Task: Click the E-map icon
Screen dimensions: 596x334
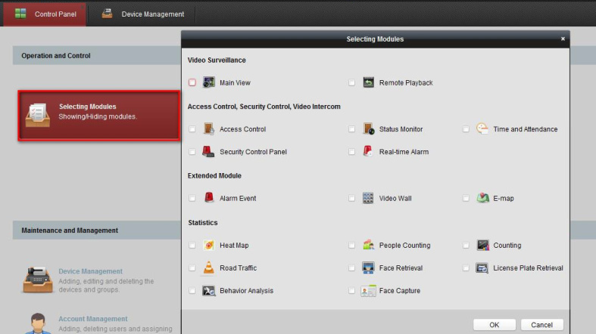Action: tap(482, 198)
